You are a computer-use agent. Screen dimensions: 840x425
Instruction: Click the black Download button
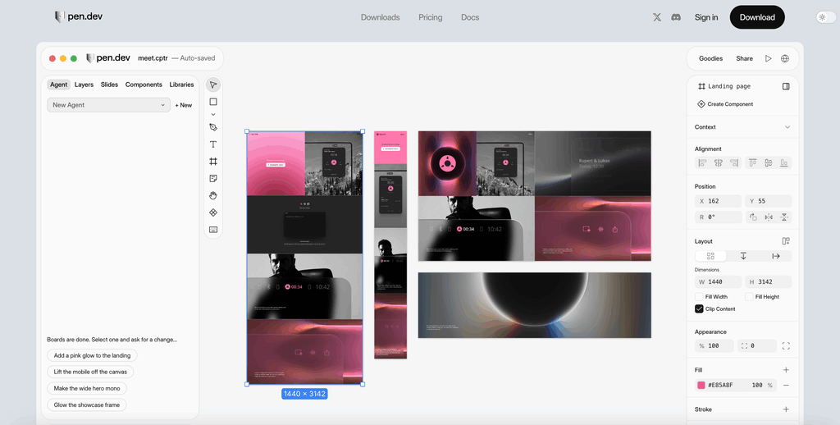757,17
